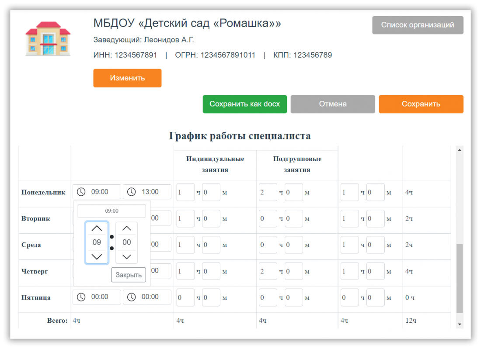Cancel changes with Отмена button

coord(332,104)
